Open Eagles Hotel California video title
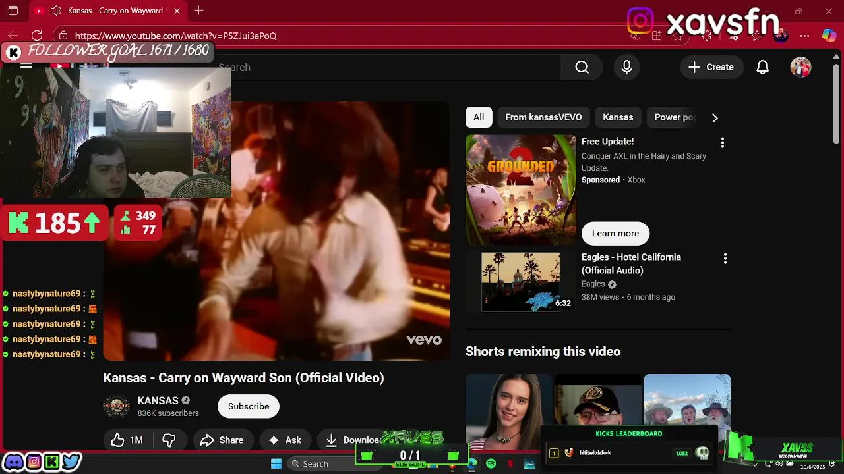Viewport: 844px width, 474px height. click(631, 264)
